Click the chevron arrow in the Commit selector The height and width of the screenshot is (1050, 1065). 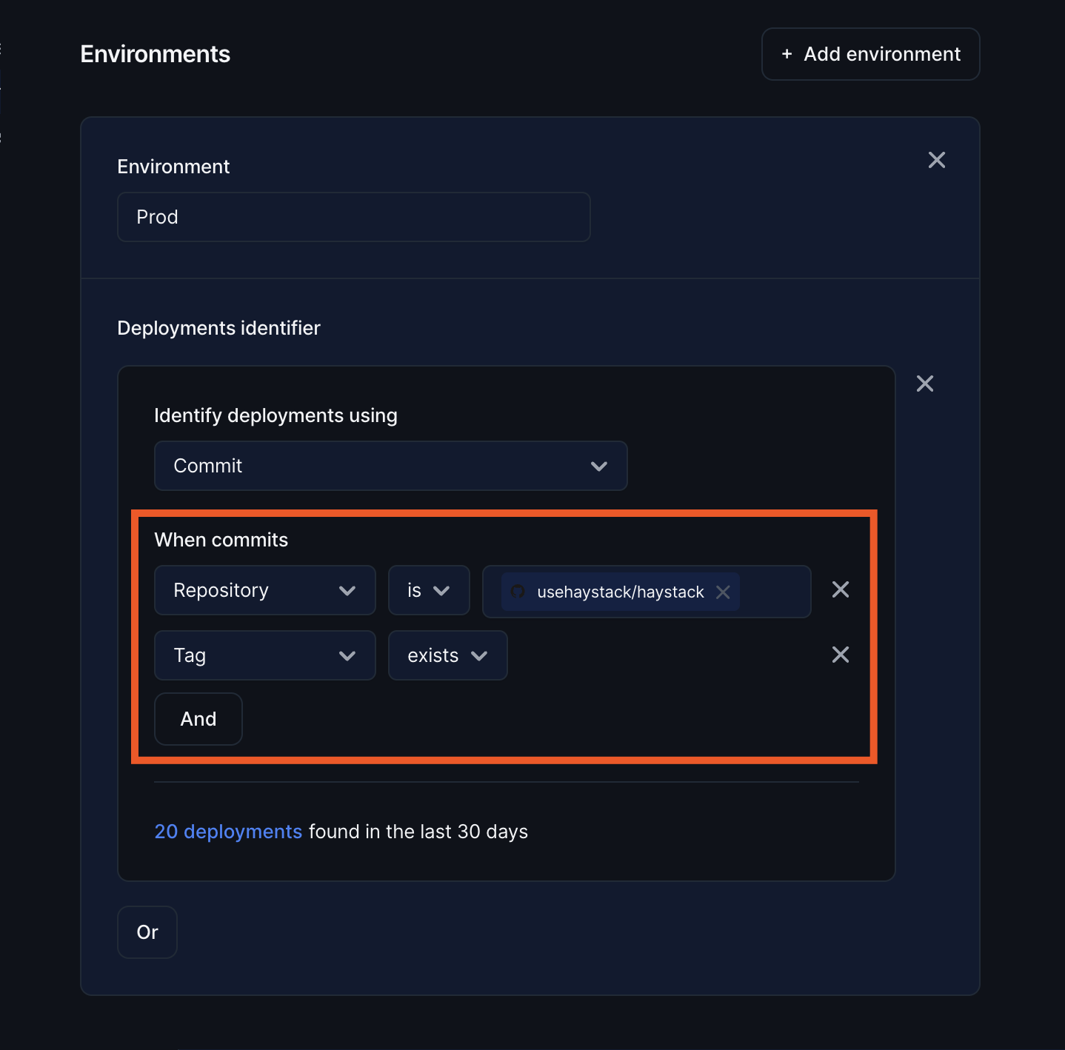pyautogui.click(x=598, y=466)
